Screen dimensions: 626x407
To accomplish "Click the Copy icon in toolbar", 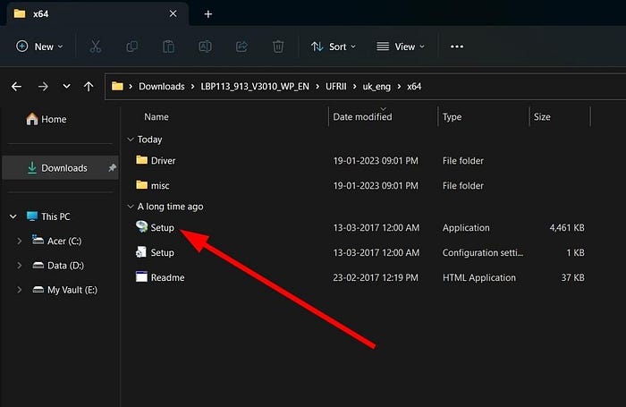I will click(131, 47).
